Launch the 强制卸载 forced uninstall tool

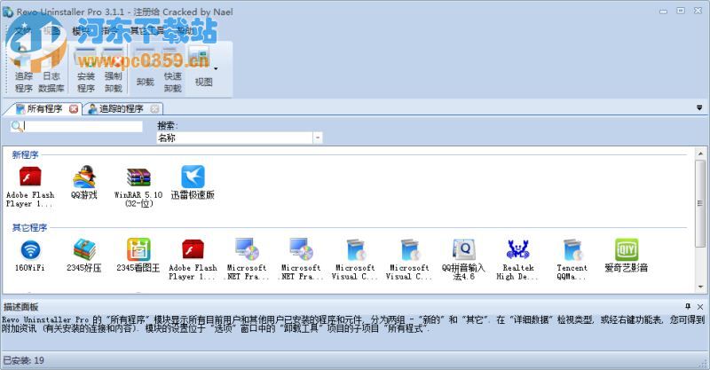[114, 68]
